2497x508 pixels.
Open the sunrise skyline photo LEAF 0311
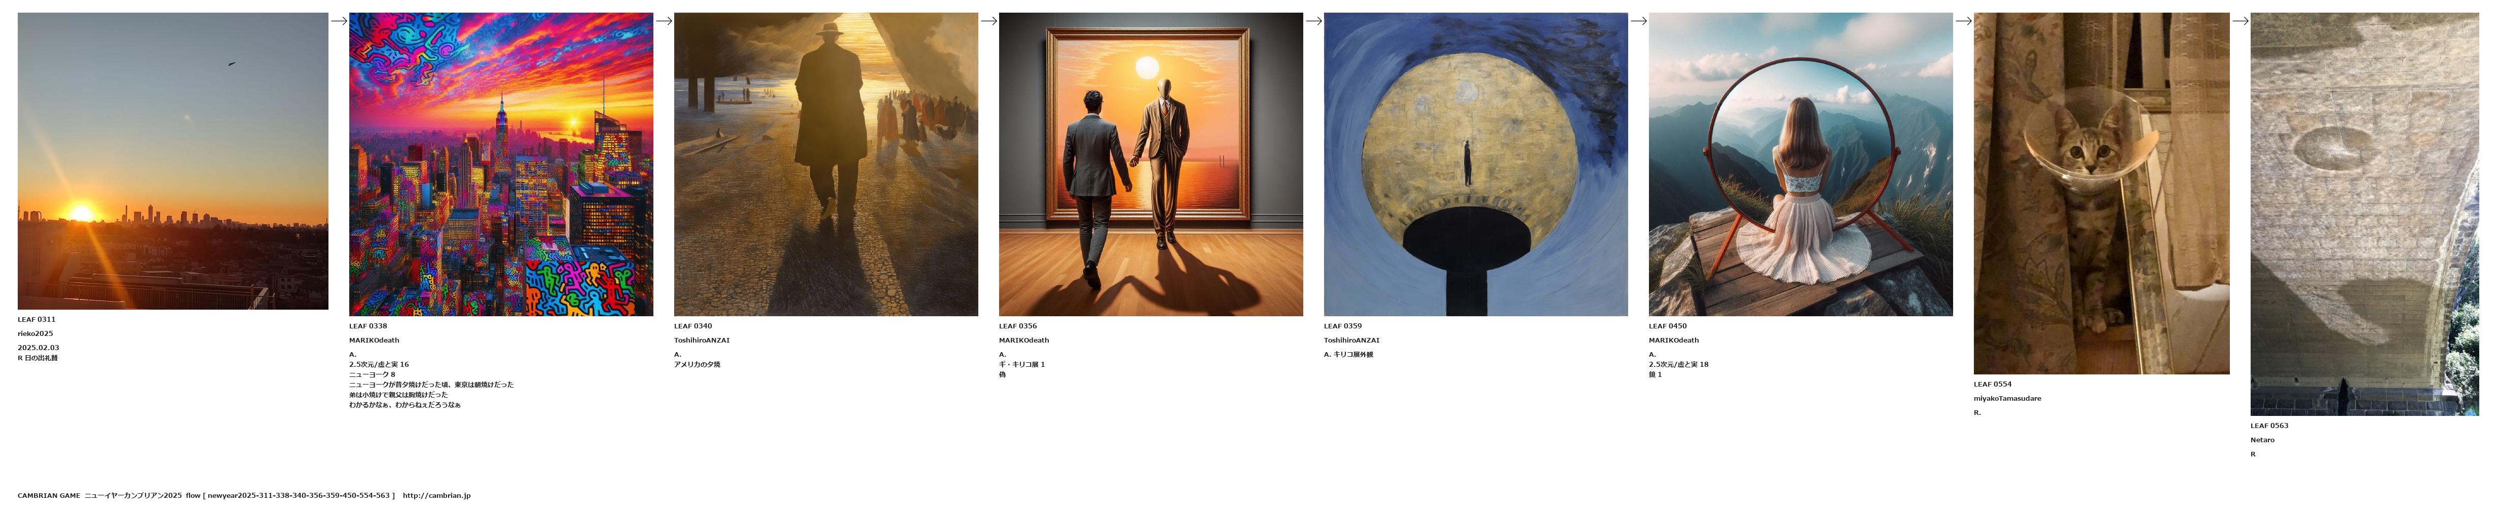click(x=172, y=160)
